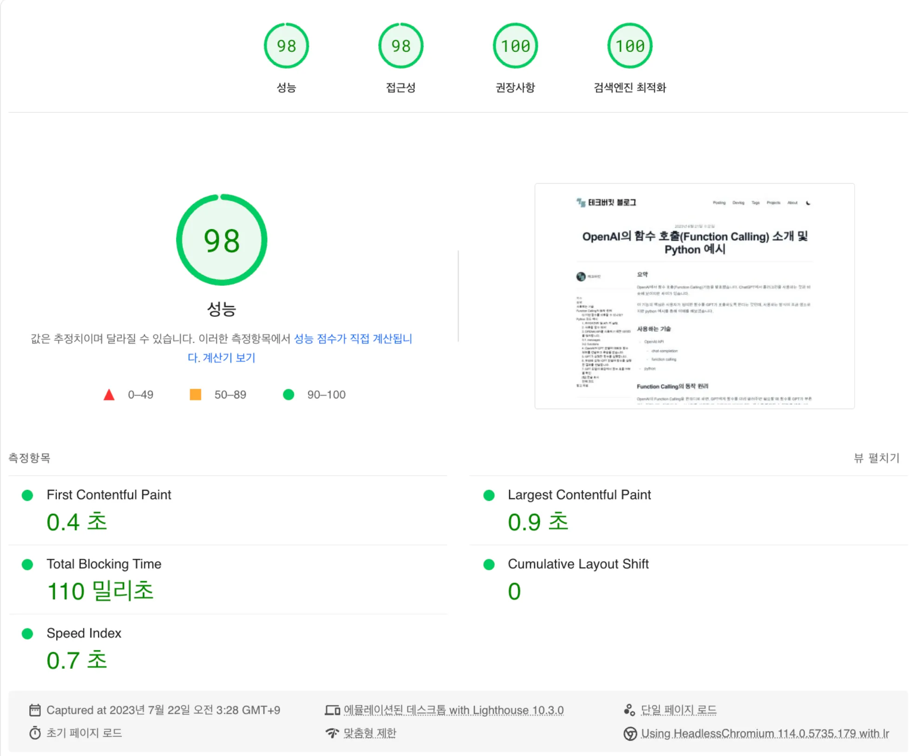The width and height of the screenshot is (909, 756).
Task: Click the green dot beside First Contentful Paint
Action: 27,495
